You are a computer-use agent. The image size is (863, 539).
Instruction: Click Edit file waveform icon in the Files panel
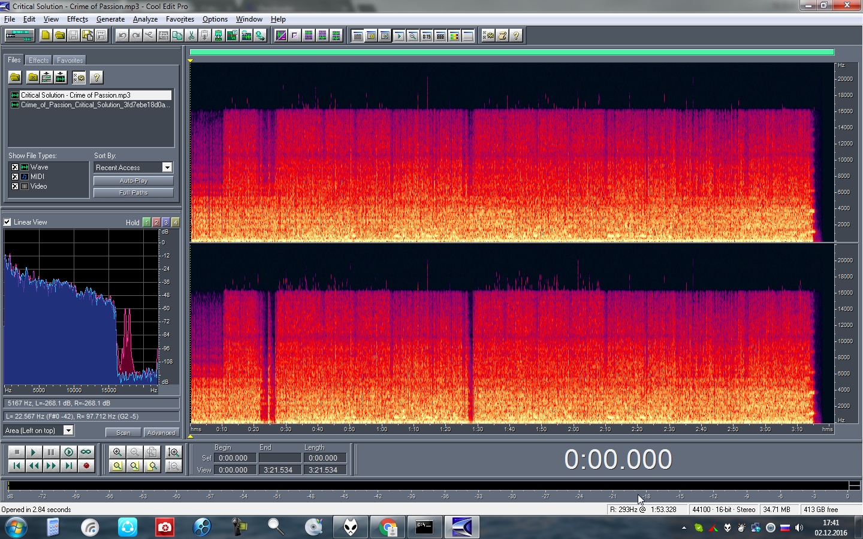point(61,77)
